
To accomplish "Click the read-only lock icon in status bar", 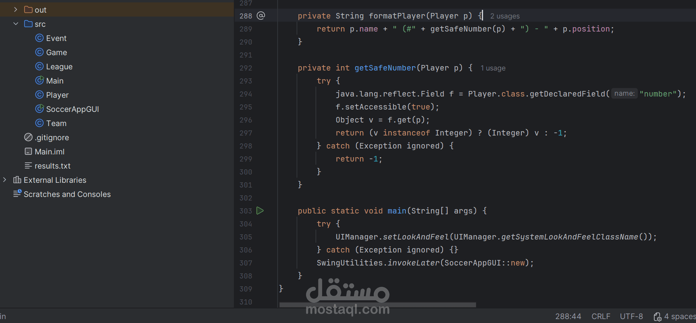I will 657,317.
